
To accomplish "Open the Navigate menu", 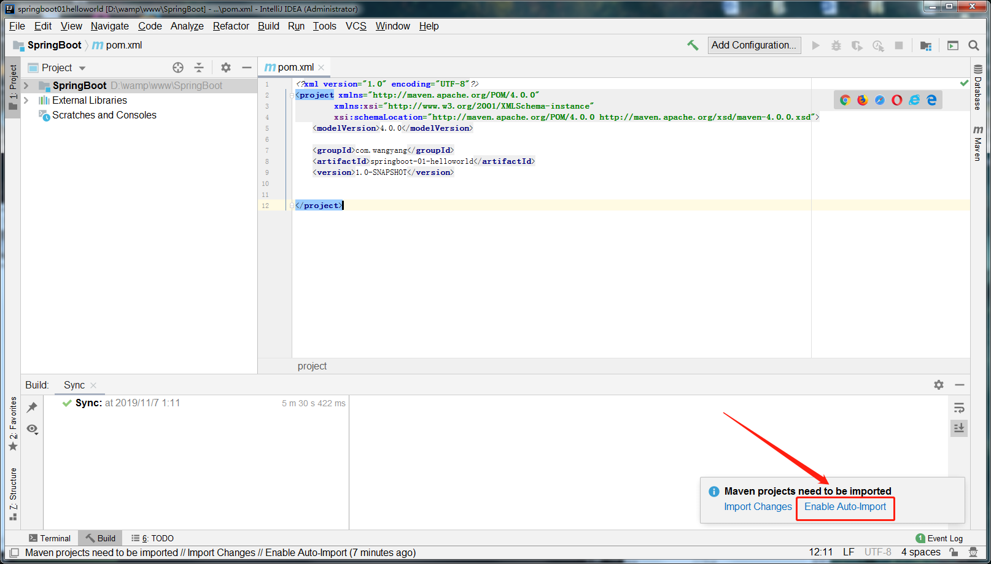I will (x=110, y=26).
